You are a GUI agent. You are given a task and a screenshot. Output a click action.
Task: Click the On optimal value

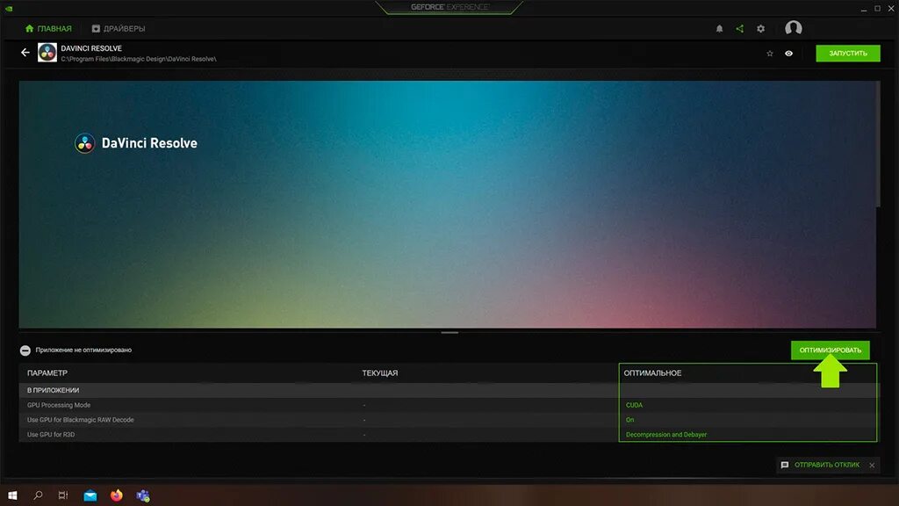click(x=629, y=420)
